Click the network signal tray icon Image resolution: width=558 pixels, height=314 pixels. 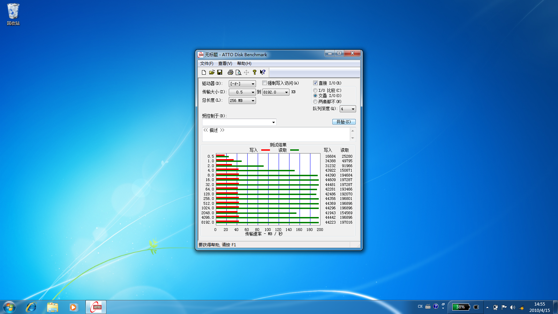[x=521, y=307]
